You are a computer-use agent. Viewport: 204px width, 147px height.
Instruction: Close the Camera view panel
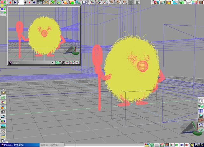click(52, 63)
